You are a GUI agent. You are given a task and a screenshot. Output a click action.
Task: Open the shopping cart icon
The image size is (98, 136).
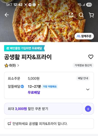[x=91, y=15]
